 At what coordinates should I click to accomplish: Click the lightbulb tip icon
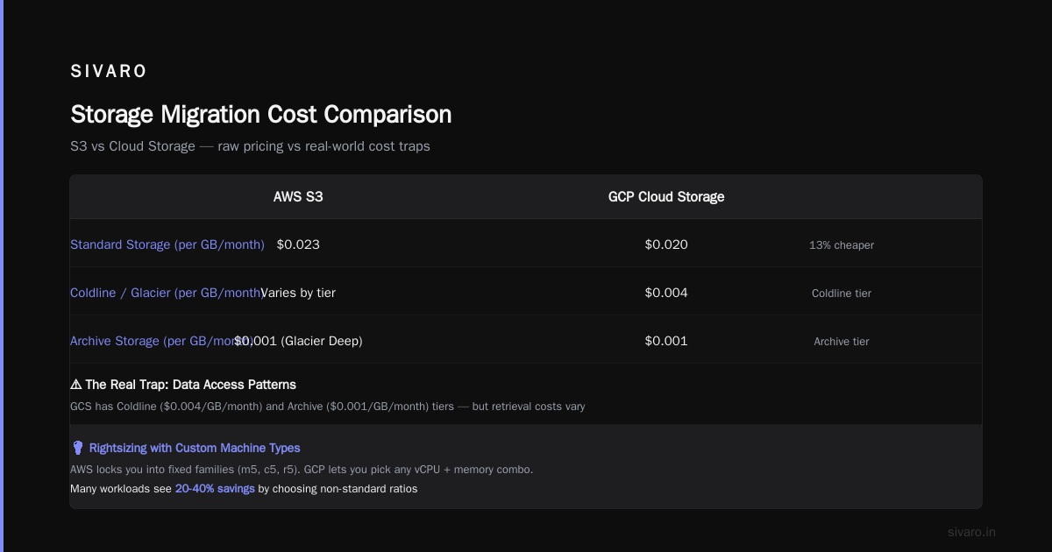coord(77,448)
